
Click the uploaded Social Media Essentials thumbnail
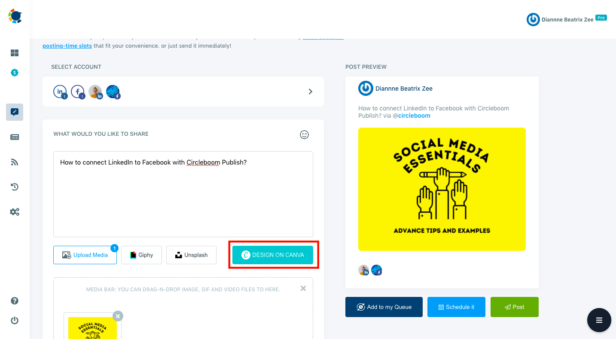[92, 328]
